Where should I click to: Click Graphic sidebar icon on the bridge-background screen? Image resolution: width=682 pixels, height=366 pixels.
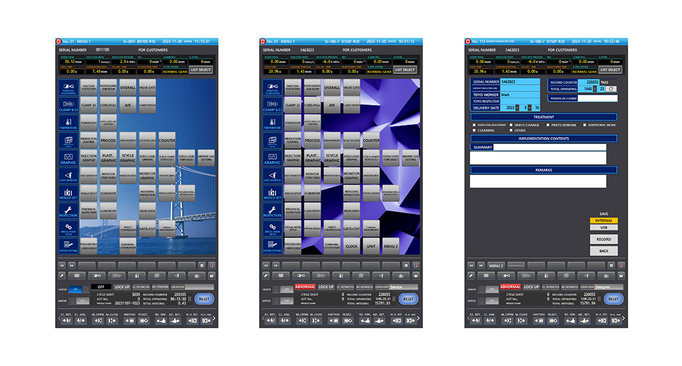[68, 158]
